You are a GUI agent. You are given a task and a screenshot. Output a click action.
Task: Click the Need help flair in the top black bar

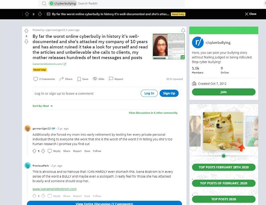click(178, 14)
